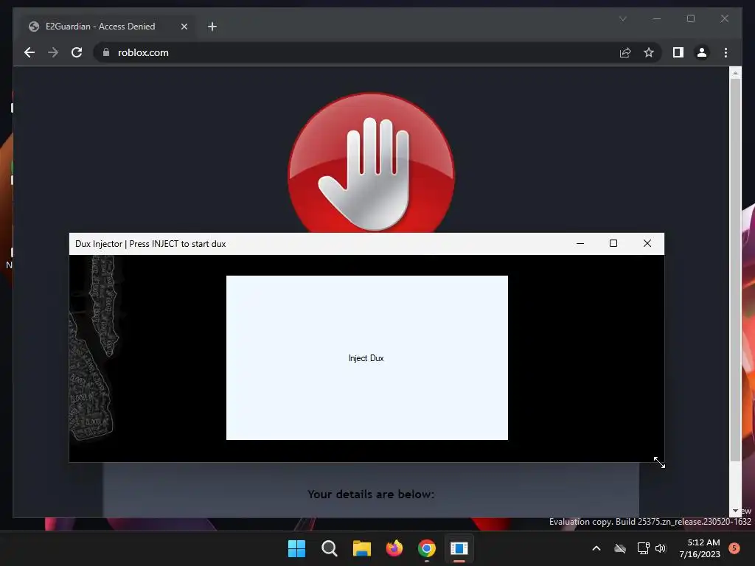Click scrollbar up arrow in Chrome

tap(735, 73)
